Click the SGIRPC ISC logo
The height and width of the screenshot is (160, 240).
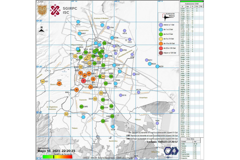[x=59, y=10]
